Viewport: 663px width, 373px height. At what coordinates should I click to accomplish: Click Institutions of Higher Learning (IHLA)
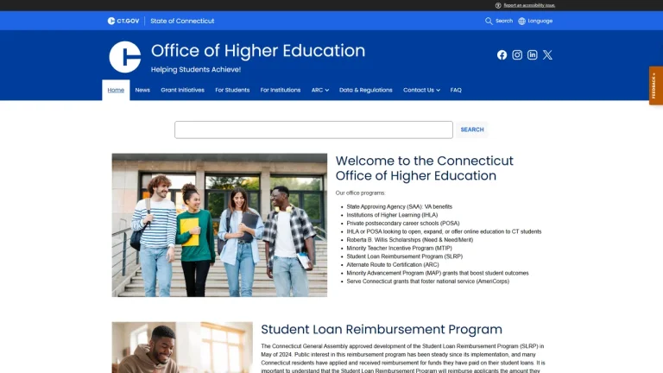point(392,215)
